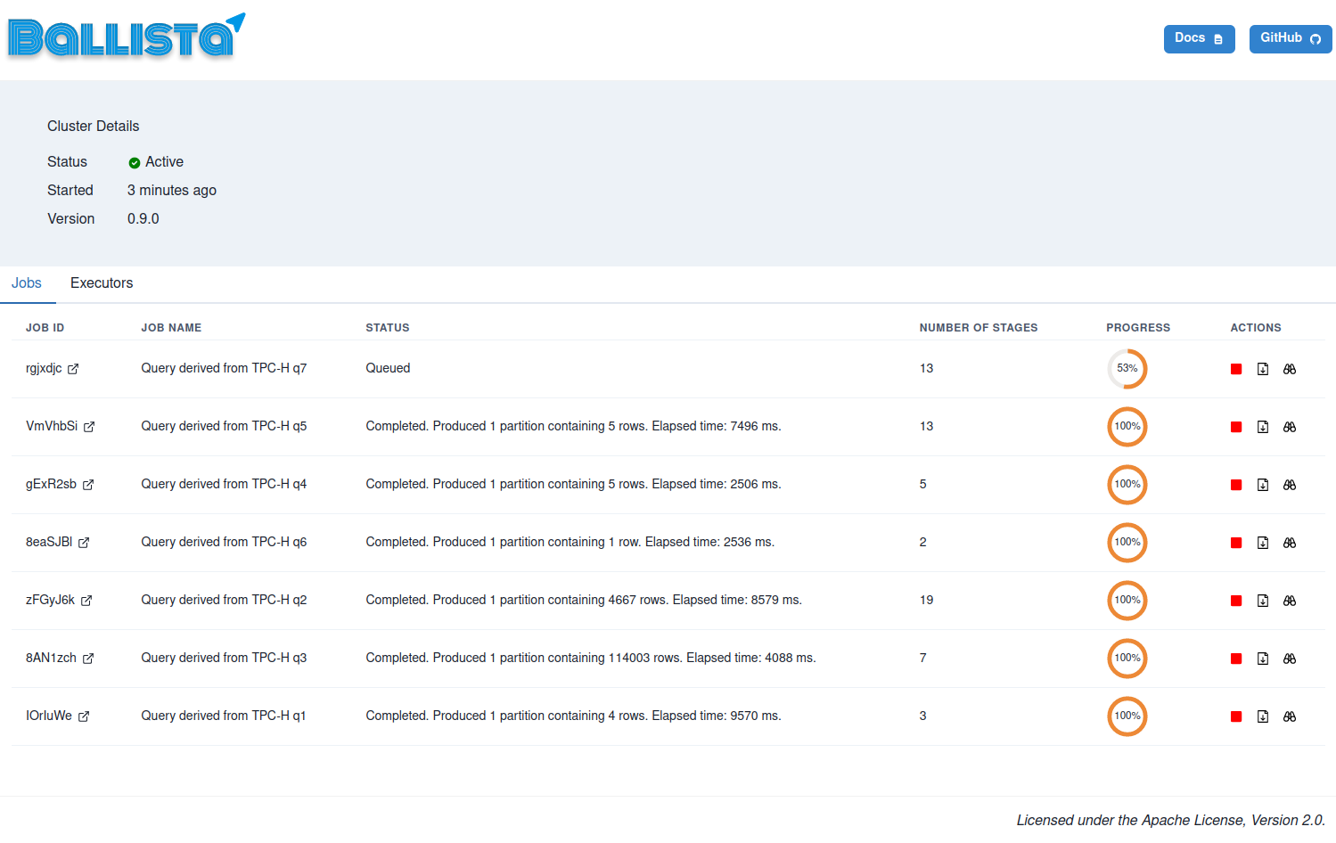Open external link icon next to zFGyJ6k

pyautogui.click(x=86, y=601)
